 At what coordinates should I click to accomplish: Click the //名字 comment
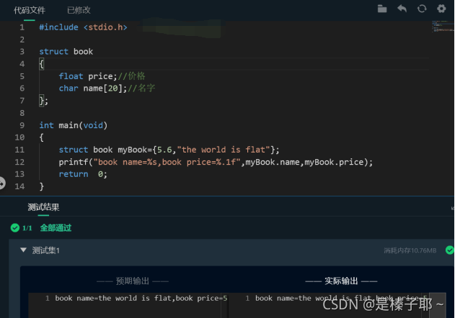[x=141, y=88]
